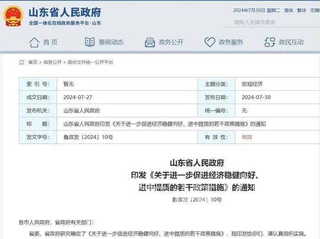Click the 山东省人民政府 site title
Viewport: 320px width, 239px height.
pos(65,11)
